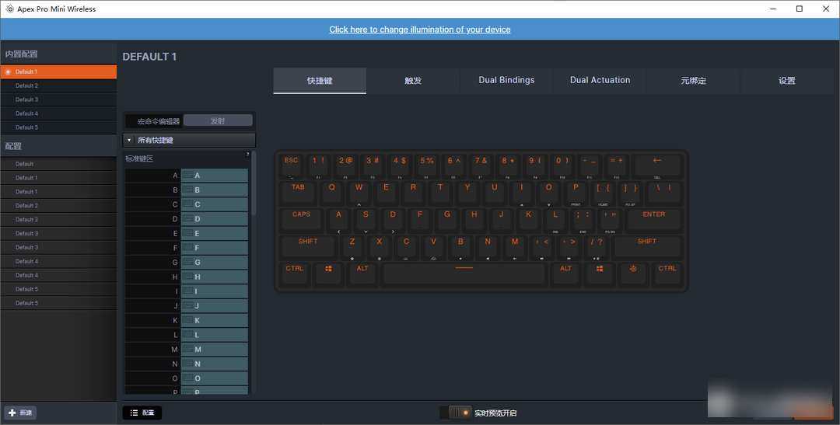Click the SteelSeries app icon in title bar
Image resolution: width=840 pixels, height=425 pixels.
[x=9, y=9]
